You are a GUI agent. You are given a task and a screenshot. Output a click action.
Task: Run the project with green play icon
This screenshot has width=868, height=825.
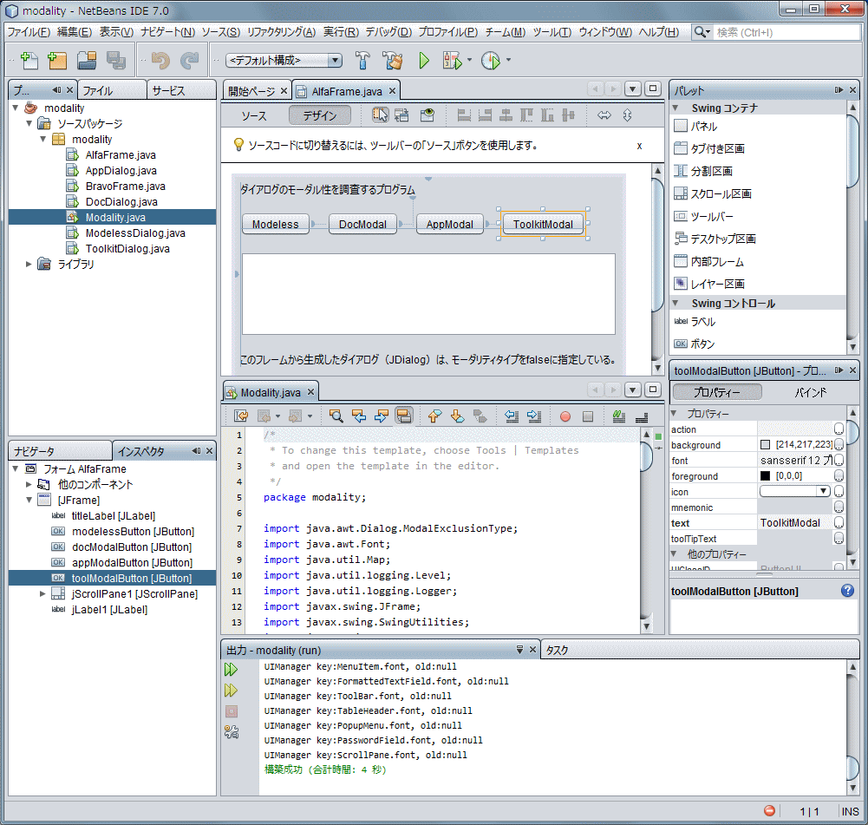(x=424, y=61)
